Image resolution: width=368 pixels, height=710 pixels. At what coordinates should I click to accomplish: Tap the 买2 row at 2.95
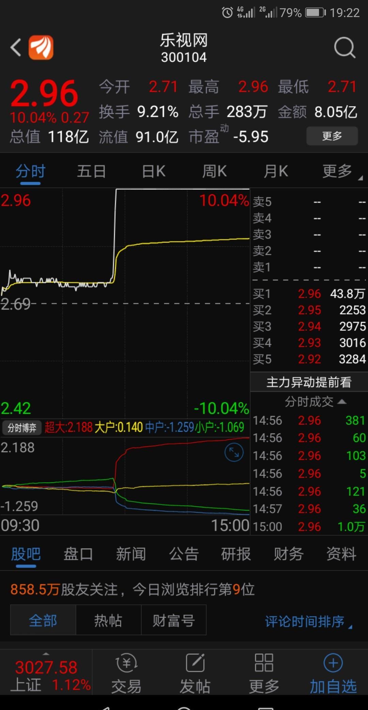coord(309,310)
